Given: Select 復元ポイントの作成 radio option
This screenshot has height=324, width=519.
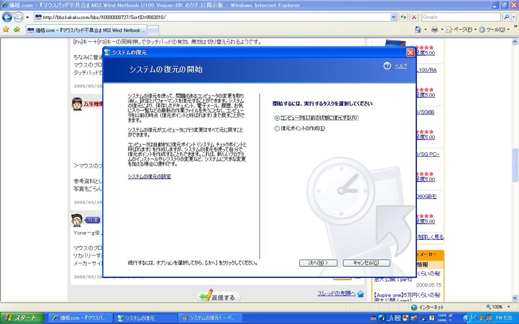Looking at the screenshot, I should point(277,129).
